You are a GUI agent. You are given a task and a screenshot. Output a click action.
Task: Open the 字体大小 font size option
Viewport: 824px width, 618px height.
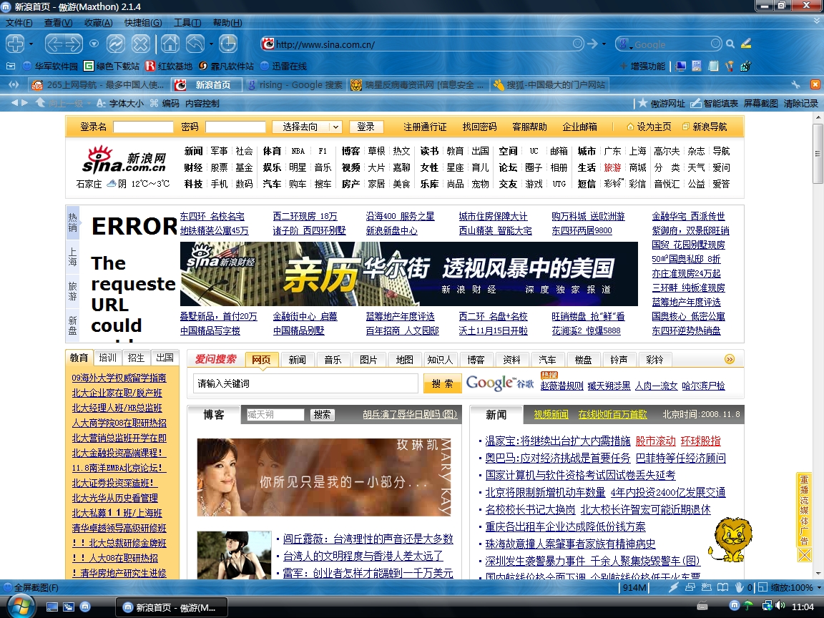[x=120, y=104]
